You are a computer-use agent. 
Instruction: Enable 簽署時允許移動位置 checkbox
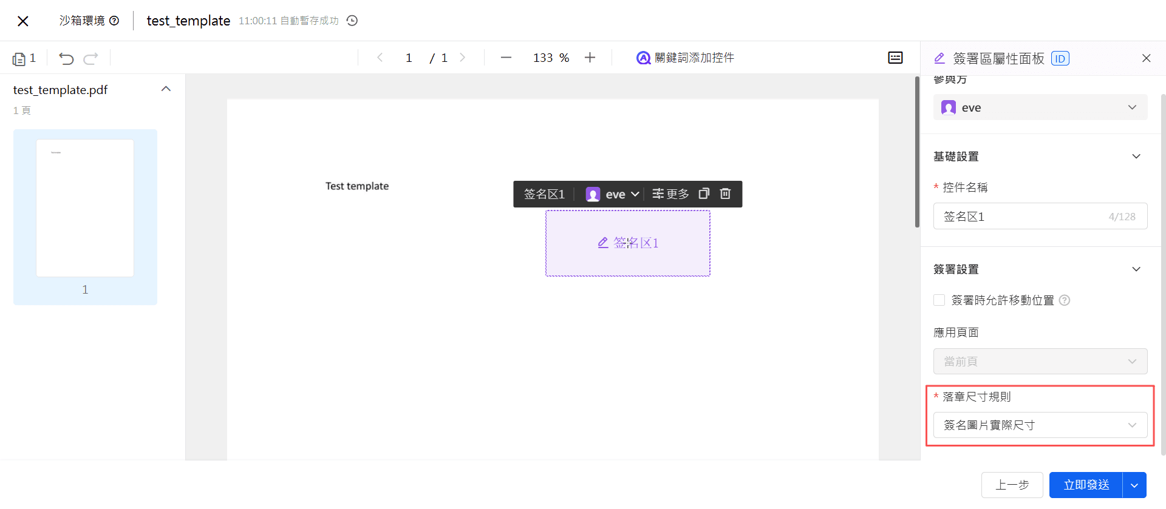point(939,300)
